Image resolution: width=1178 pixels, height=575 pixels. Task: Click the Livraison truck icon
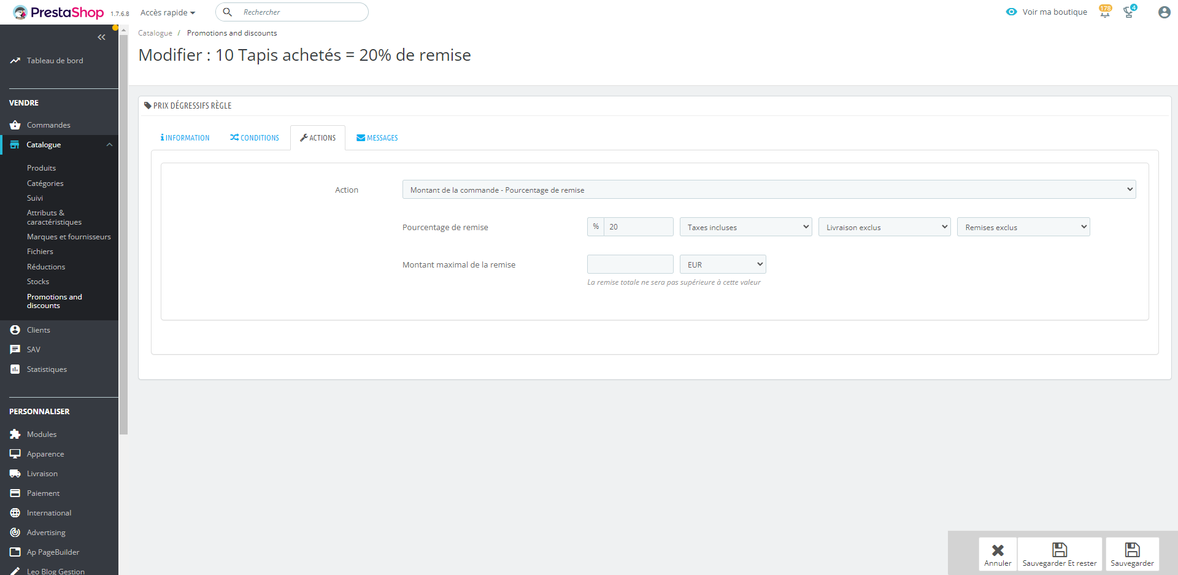15,474
